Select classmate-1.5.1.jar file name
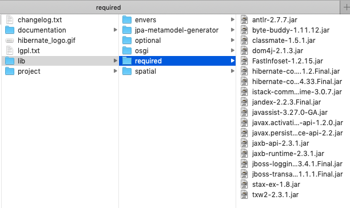 click(284, 41)
